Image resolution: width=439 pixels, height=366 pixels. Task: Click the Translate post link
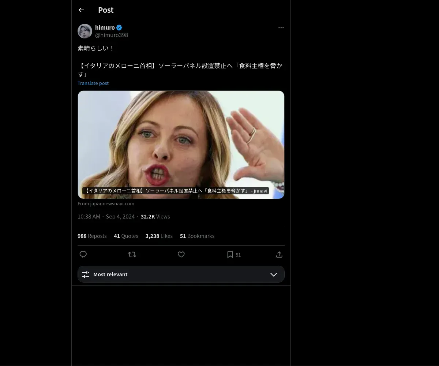click(x=93, y=83)
